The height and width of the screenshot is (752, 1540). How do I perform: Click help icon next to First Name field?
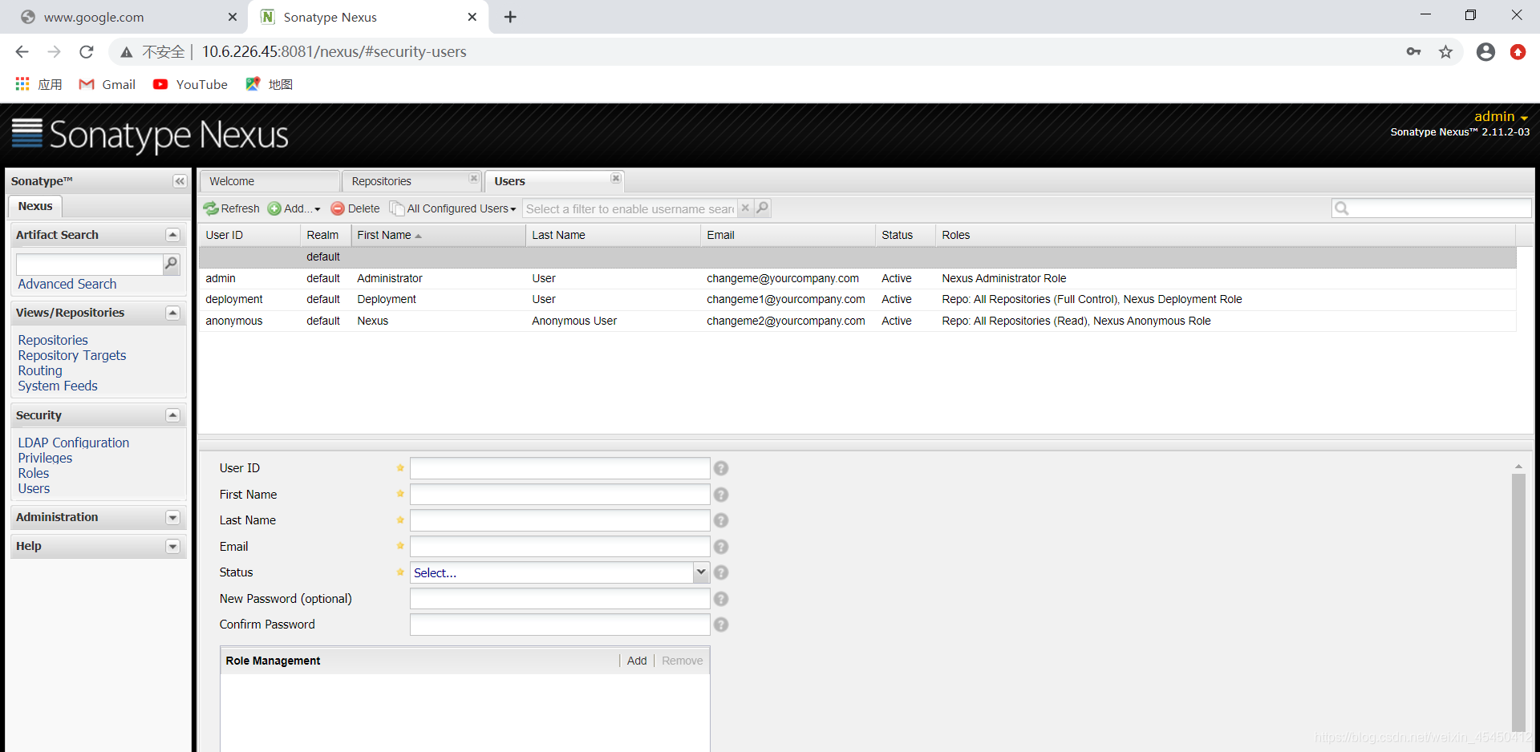721,495
